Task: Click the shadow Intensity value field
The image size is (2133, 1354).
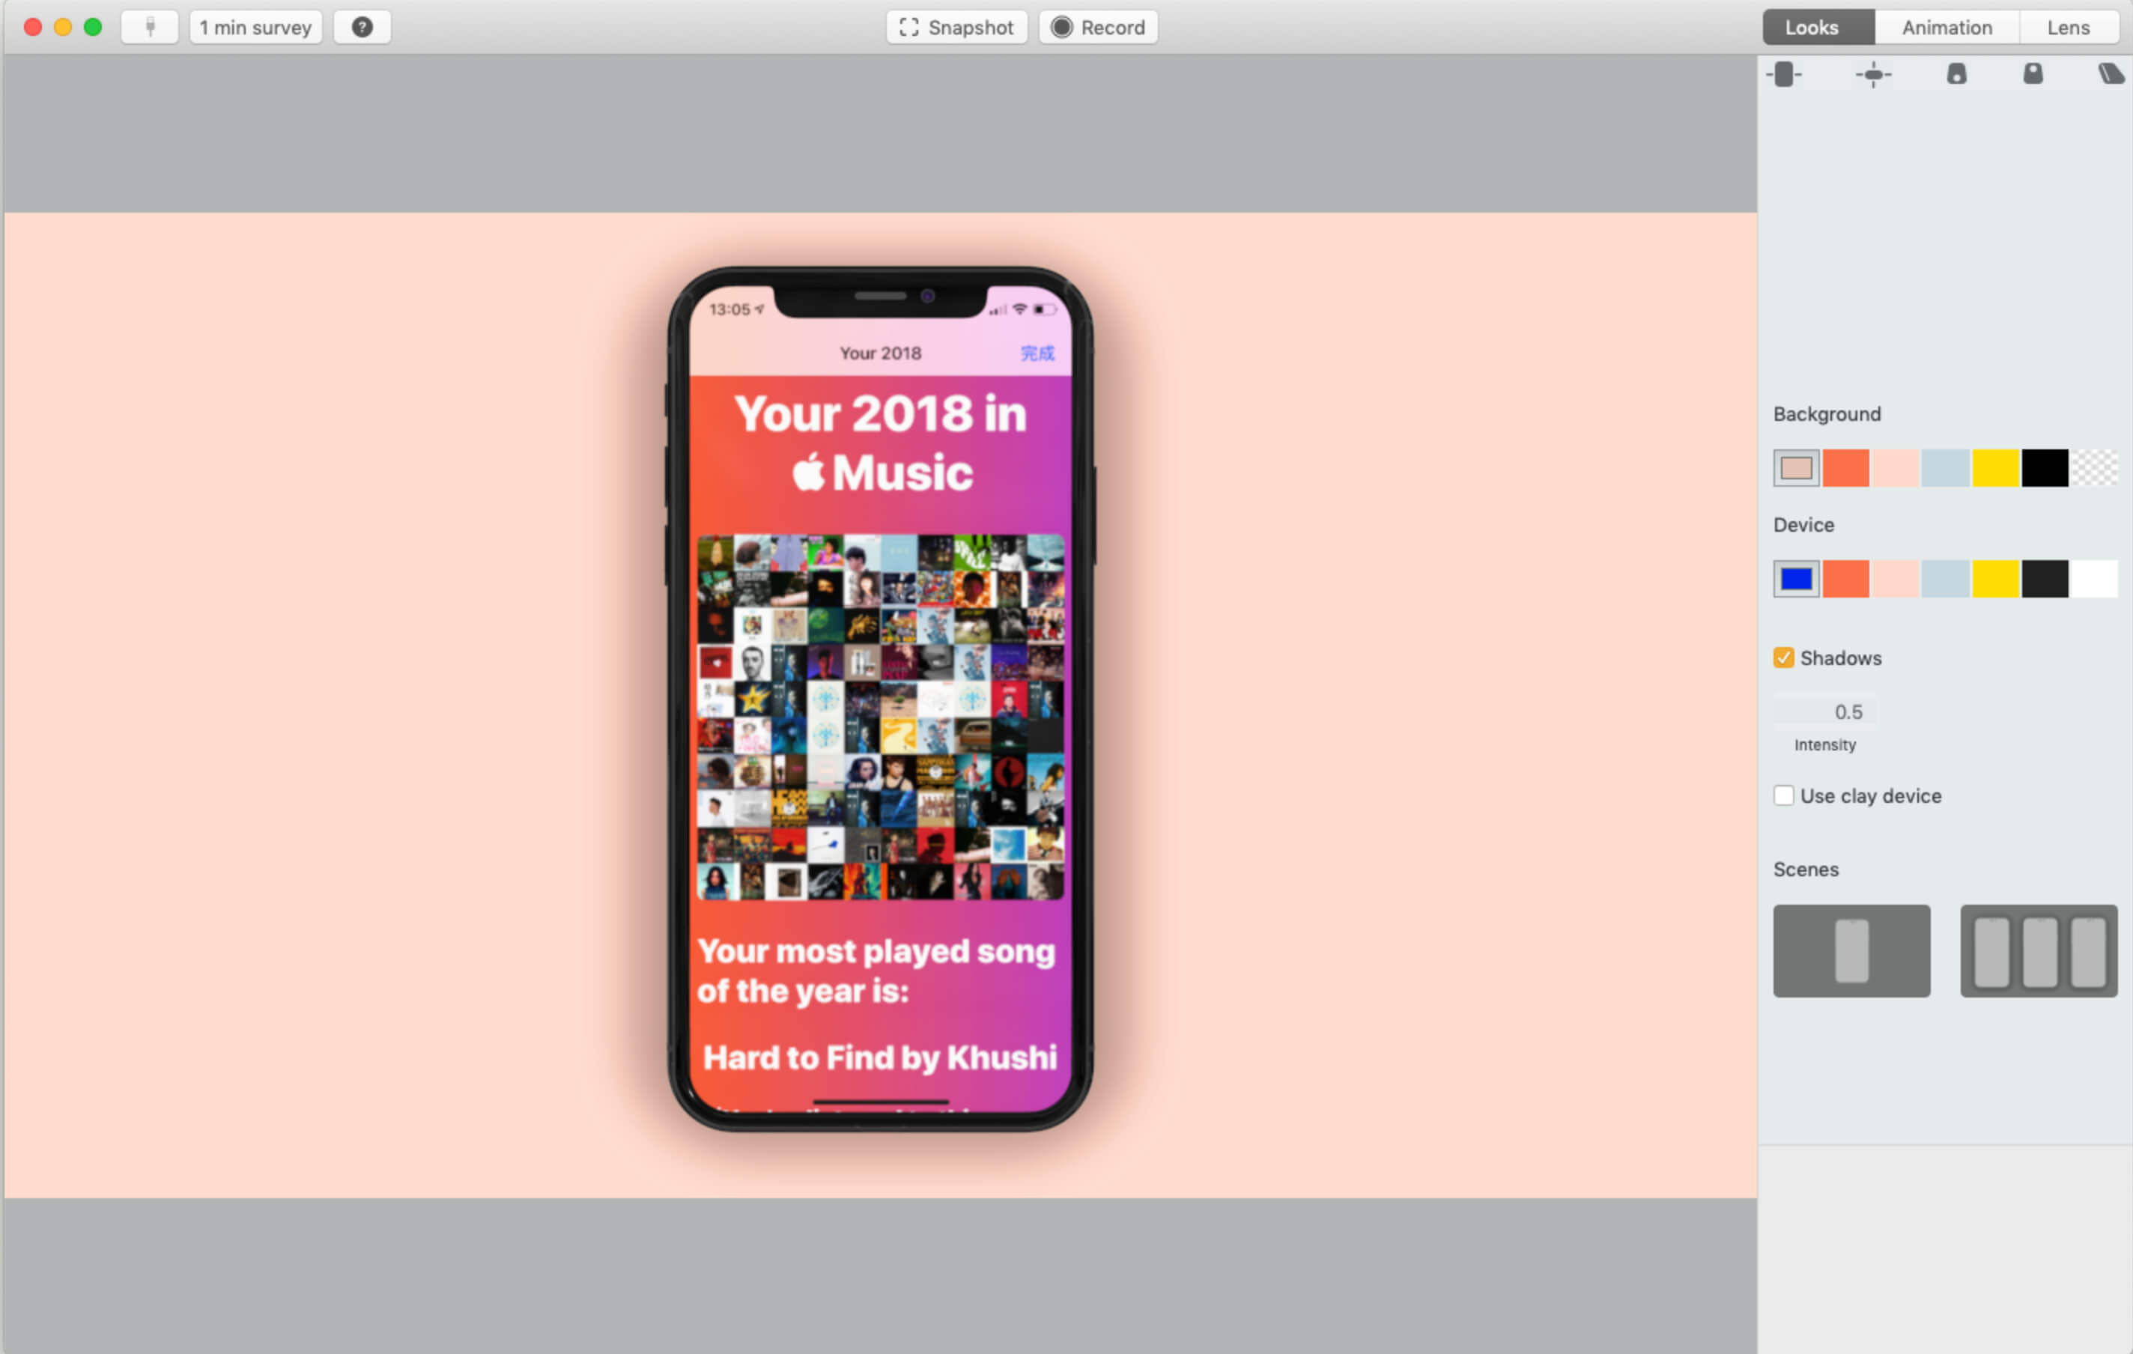Action: point(1827,711)
